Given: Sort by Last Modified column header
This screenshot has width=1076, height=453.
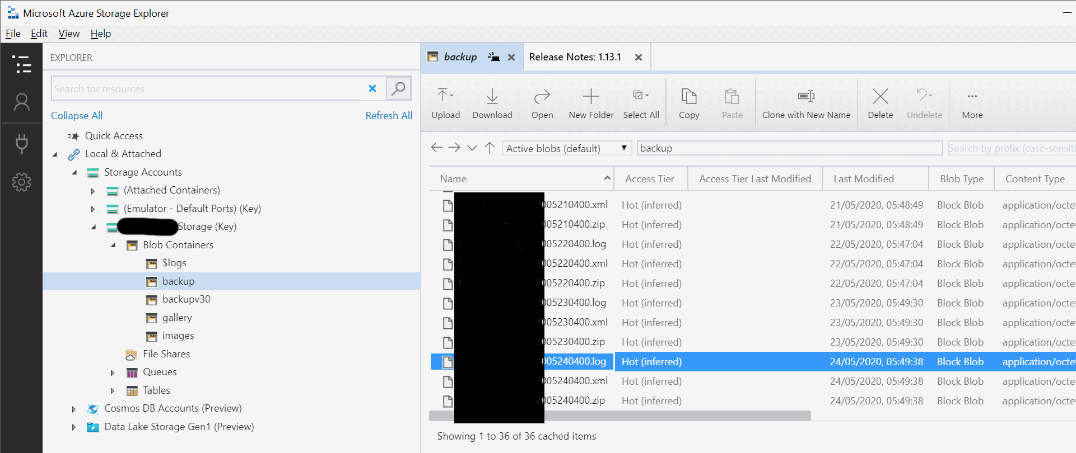Looking at the screenshot, I should tap(875, 179).
